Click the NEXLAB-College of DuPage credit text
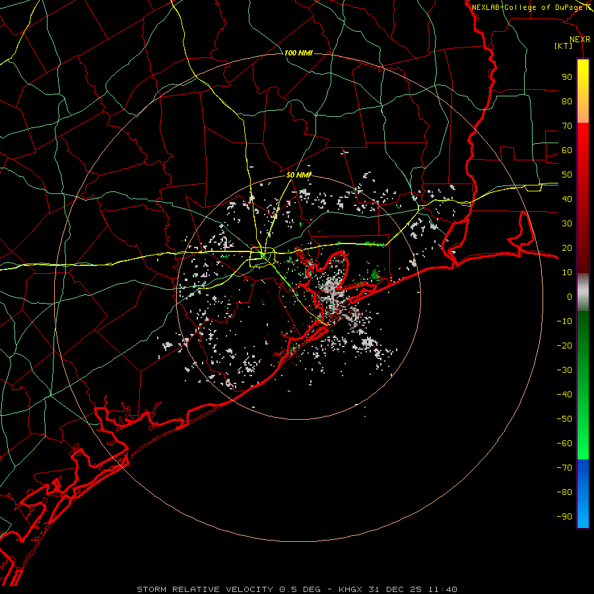 pos(529,7)
